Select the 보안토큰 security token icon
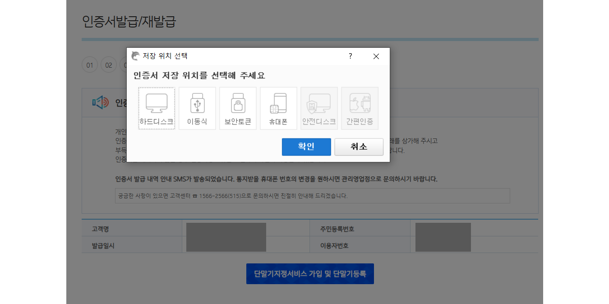 (238, 108)
